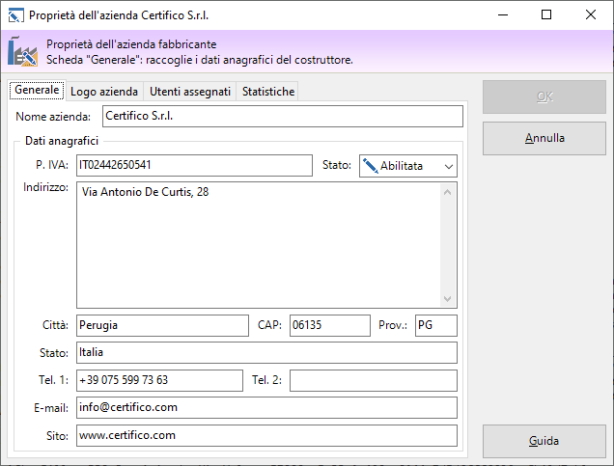
Task: Click the Indirizzo scrollbar down arrow
Action: [x=448, y=299]
